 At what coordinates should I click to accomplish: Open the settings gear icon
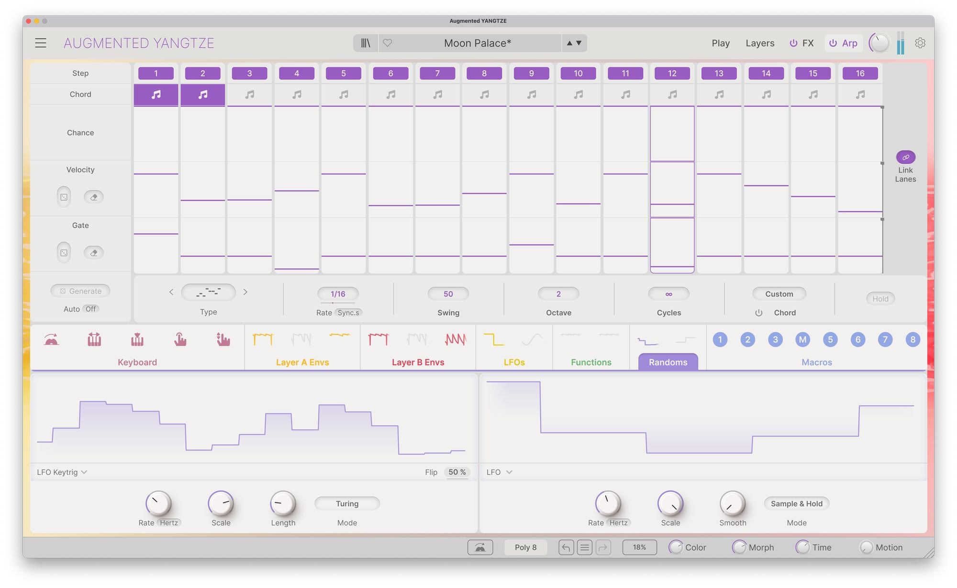(920, 43)
